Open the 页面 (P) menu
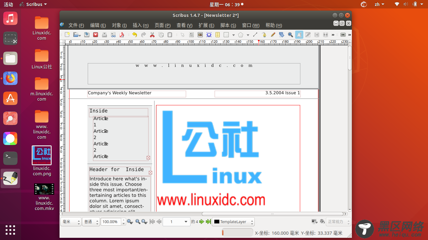428x240 pixels. (x=163, y=25)
